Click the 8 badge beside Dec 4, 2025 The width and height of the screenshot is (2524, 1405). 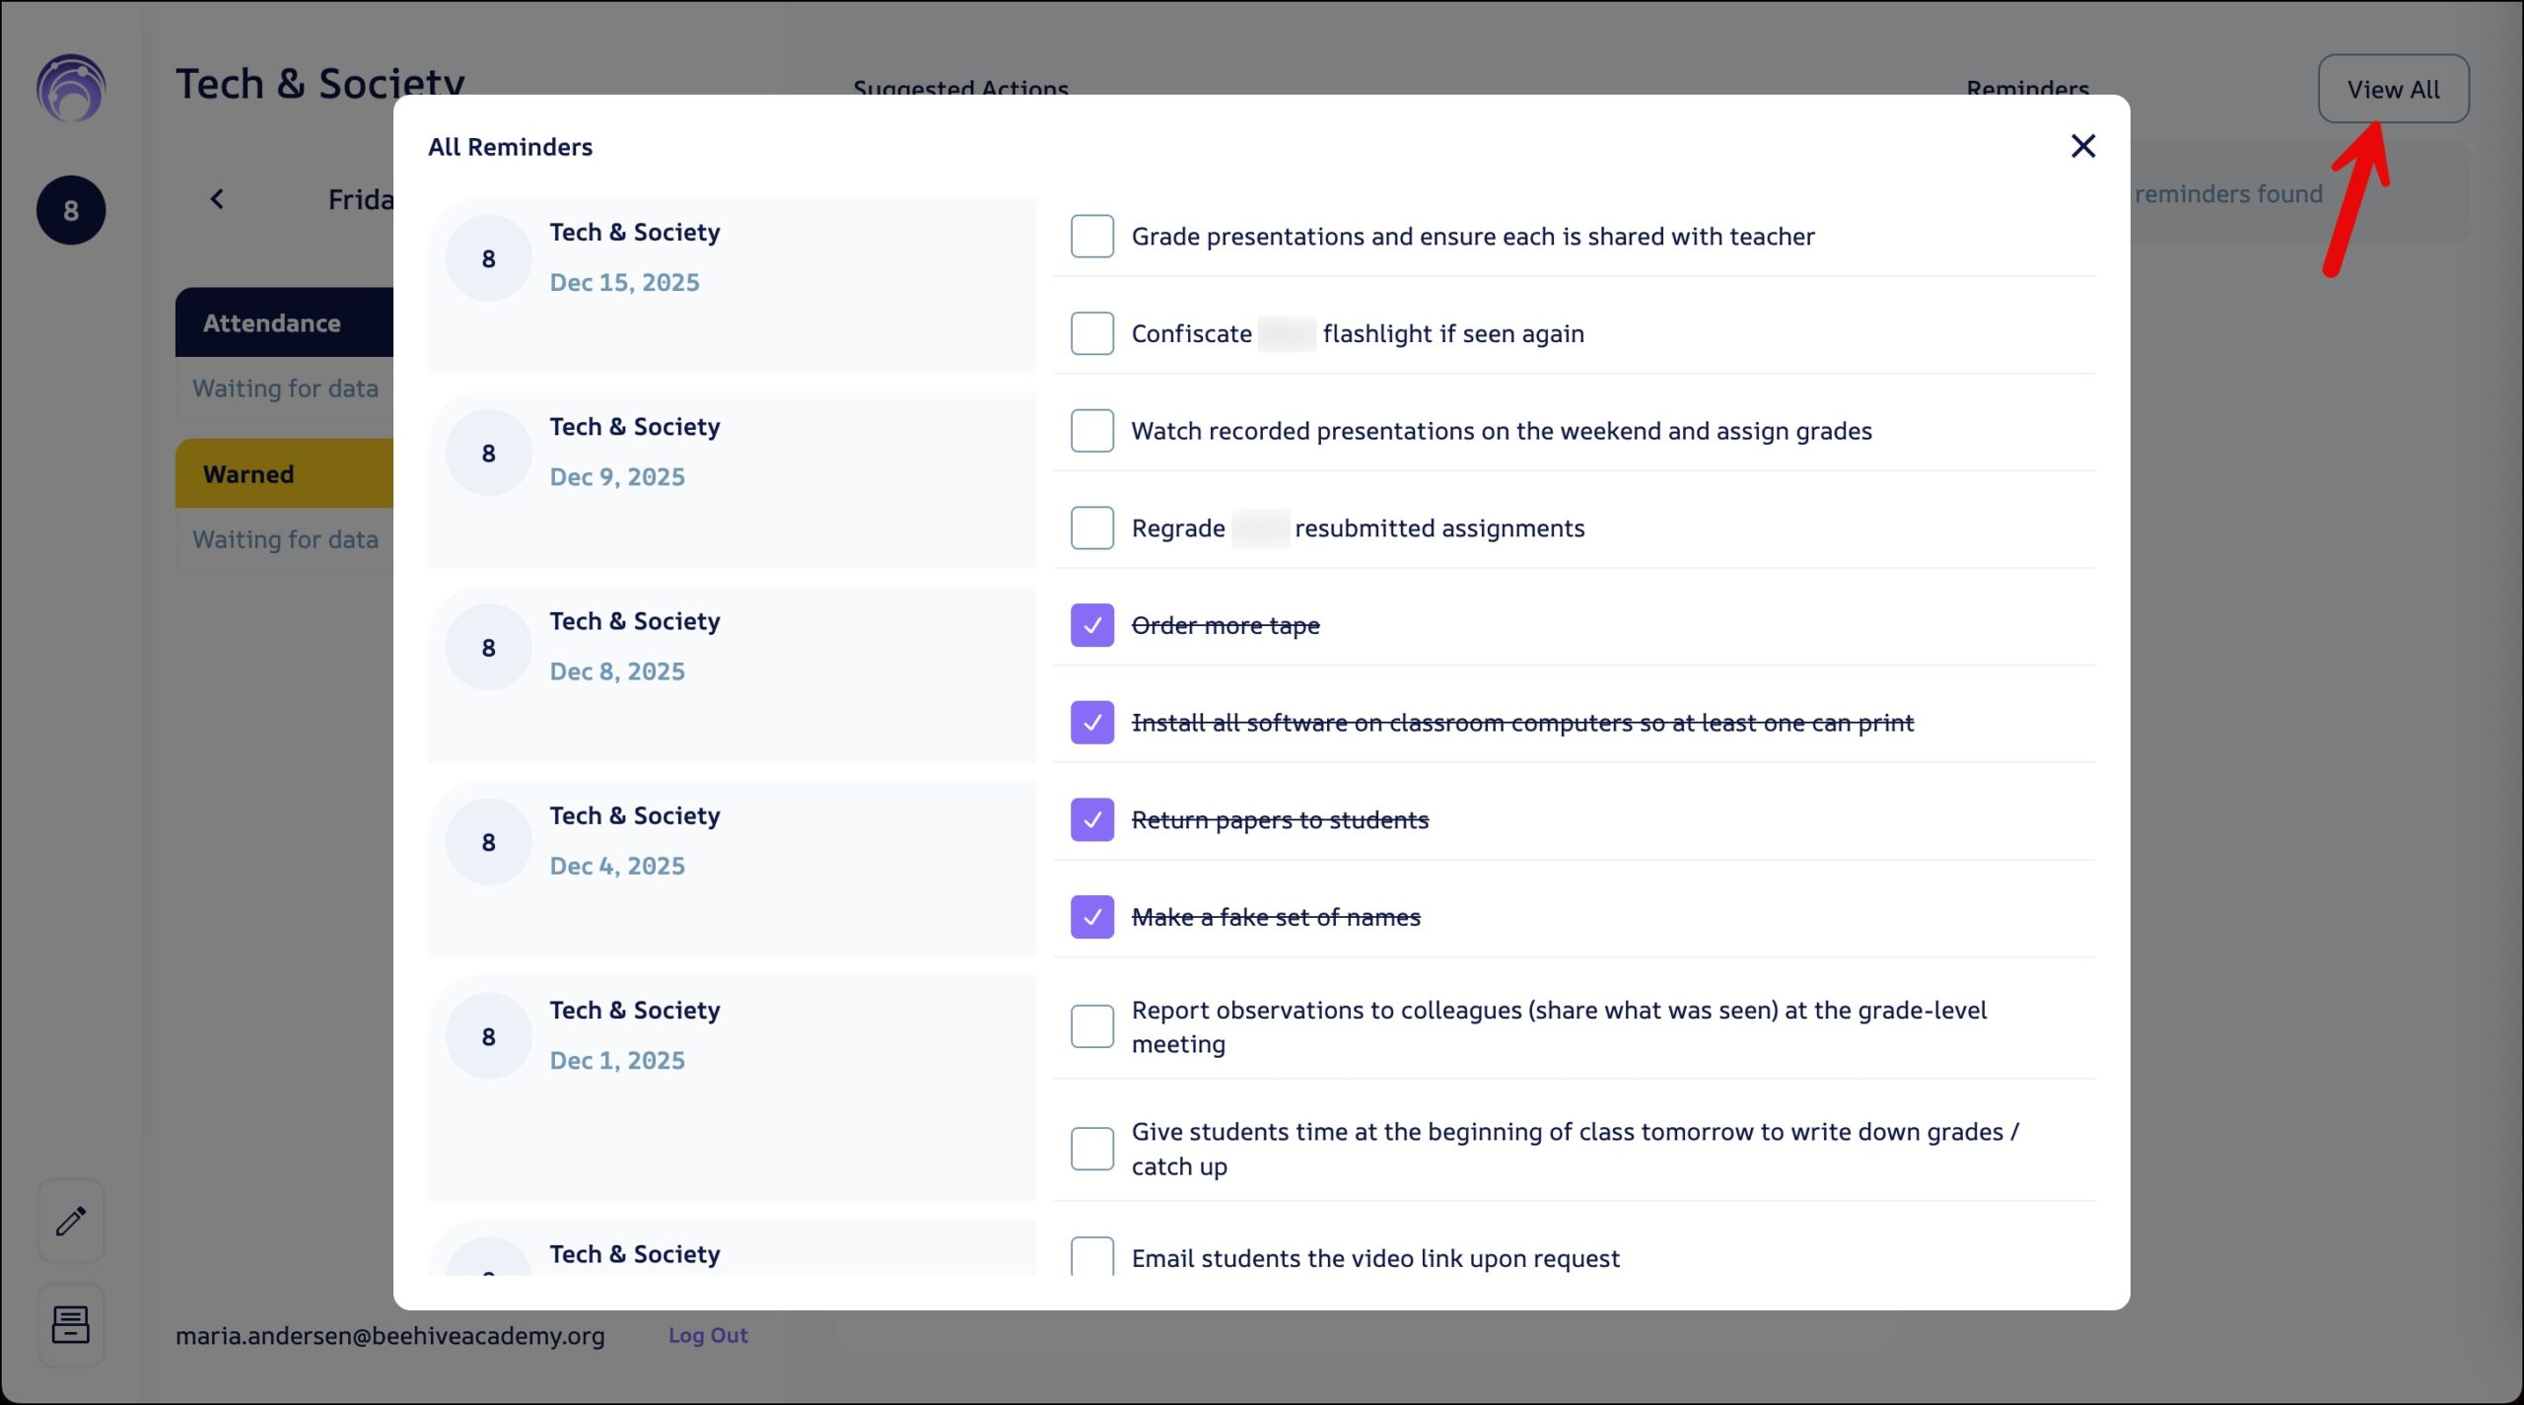click(x=488, y=842)
